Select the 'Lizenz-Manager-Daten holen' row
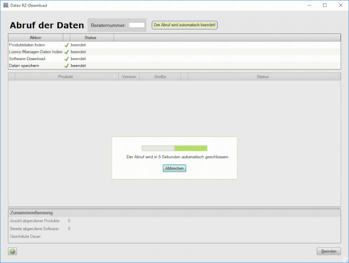 click(175, 52)
